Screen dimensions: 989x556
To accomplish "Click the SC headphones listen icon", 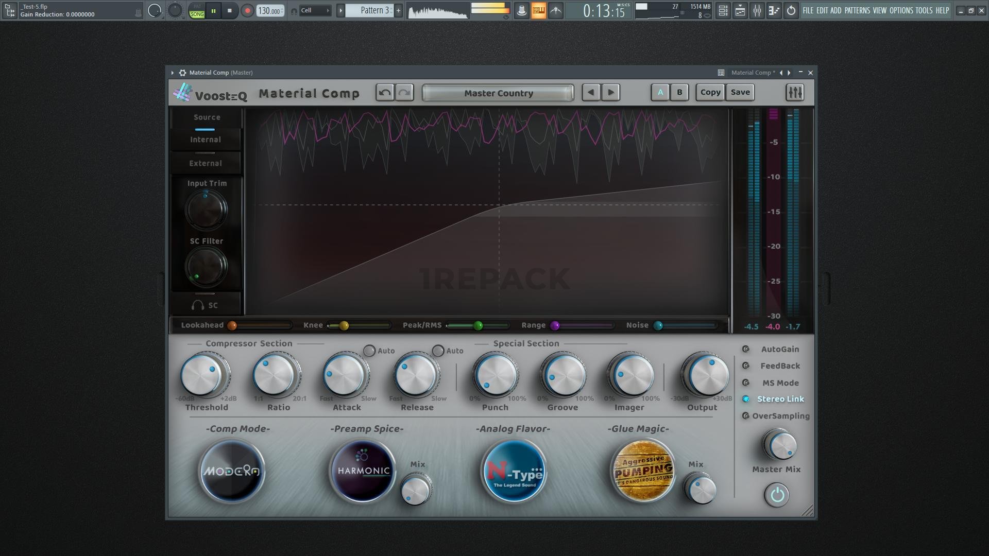I will tap(198, 305).
